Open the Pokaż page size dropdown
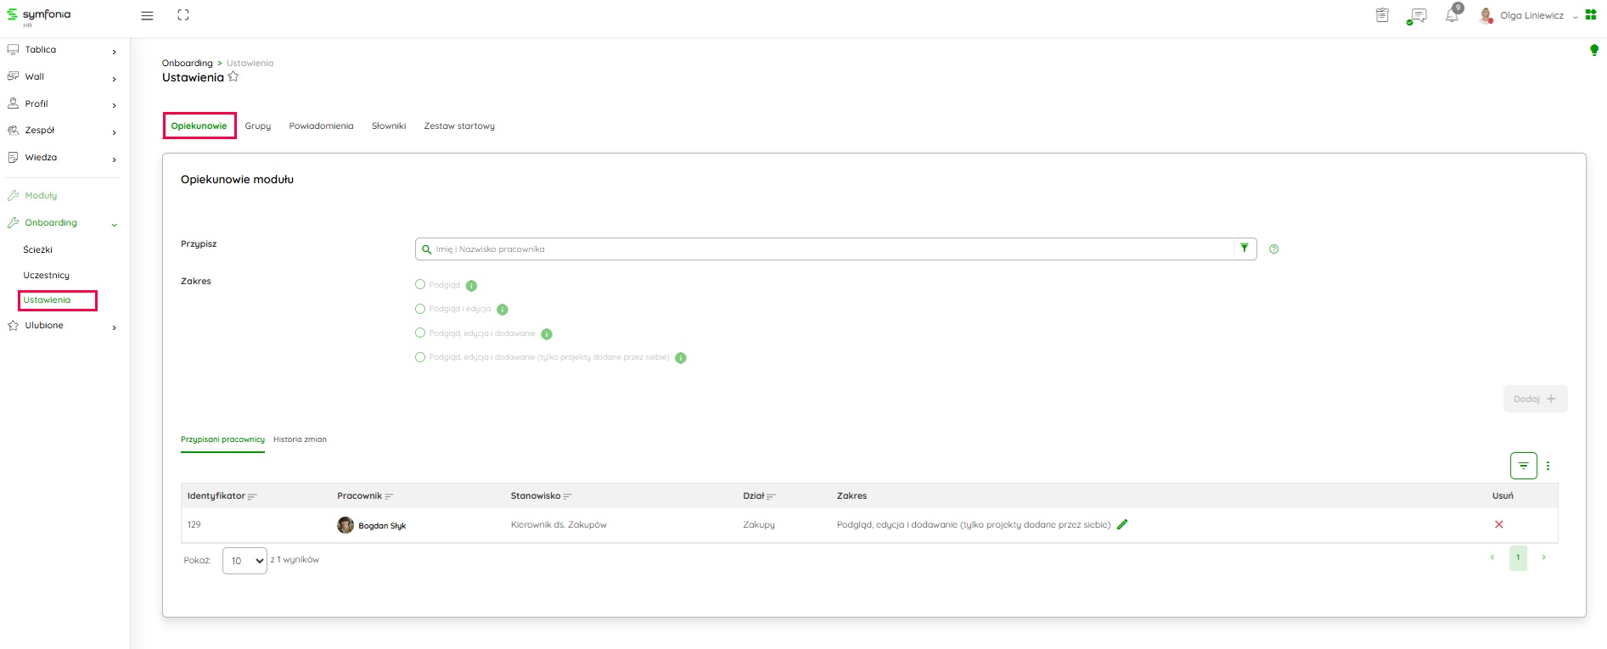Screen dimensions: 1607x649 (244, 561)
